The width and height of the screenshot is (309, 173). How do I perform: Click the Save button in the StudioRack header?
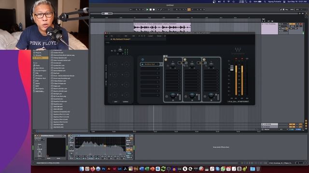159,36
